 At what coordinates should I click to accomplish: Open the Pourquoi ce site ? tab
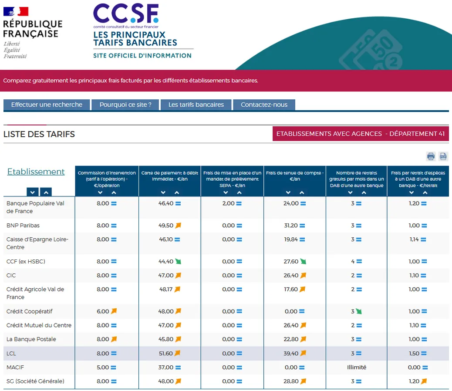[125, 104]
